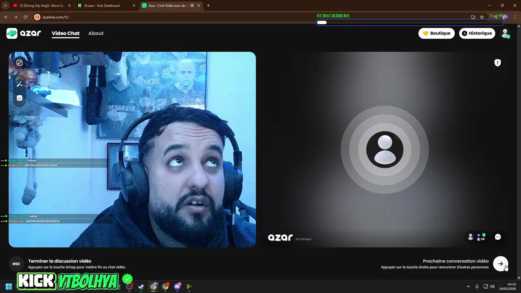Open the chat bubble message icon
This screenshot has height=293, width=521.
(498, 237)
